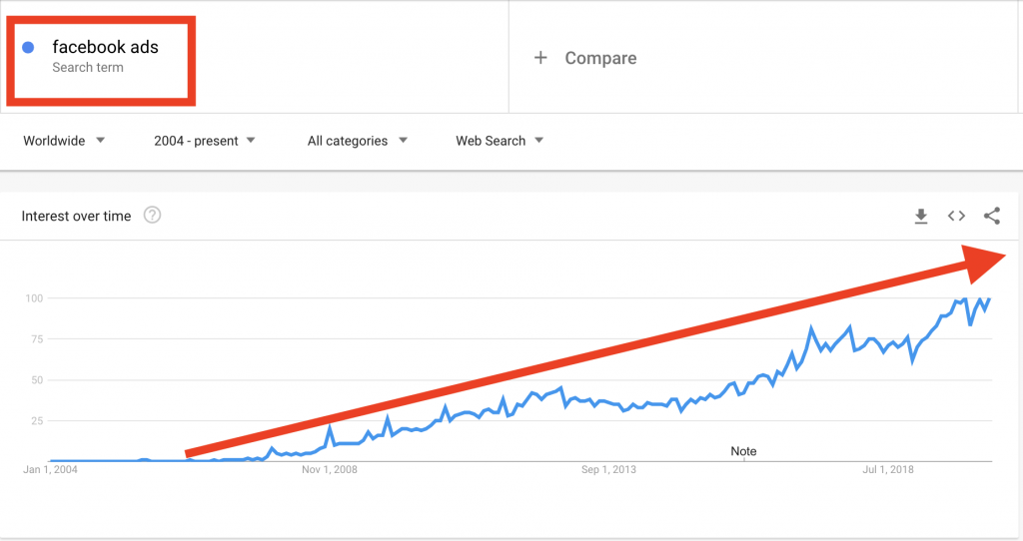This screenshot has height=541, width=1023.
Task: Expand the All categories dropdown
Action: click(358, 141)
